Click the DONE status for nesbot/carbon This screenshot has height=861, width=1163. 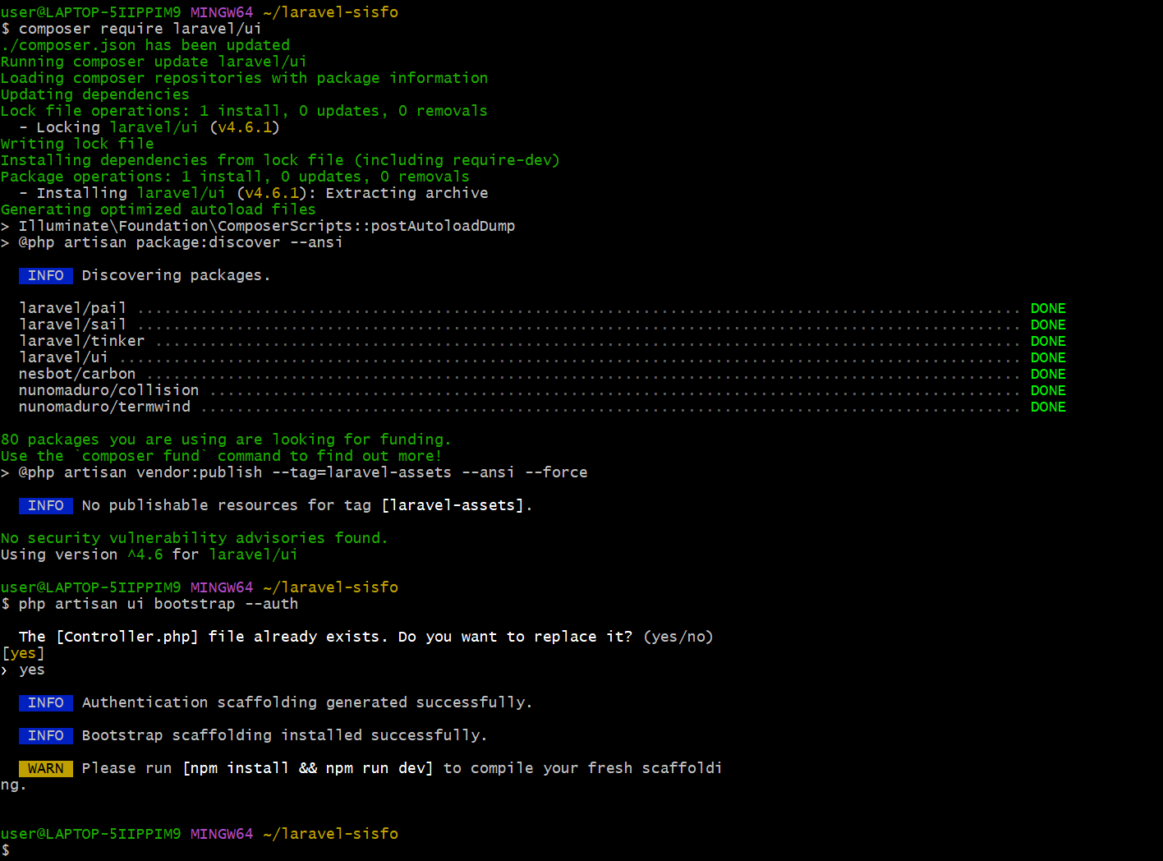click(1047, 374)
